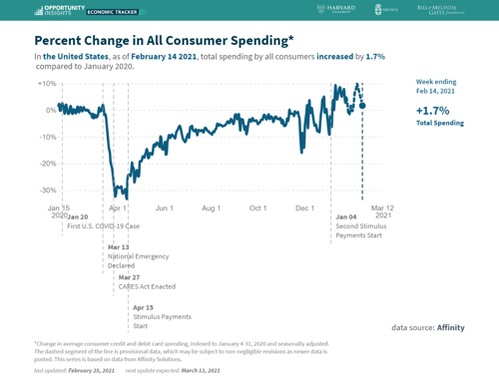Select the Apr 15 Stimulus Payments Start marker

[x=162, y=317]
